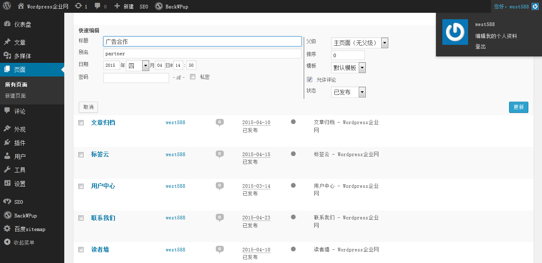This screenshot has width=542, height=263.
Task: Open BackWPup from the top admin bar
Action: pyautogui.click(x=172, y=6)
